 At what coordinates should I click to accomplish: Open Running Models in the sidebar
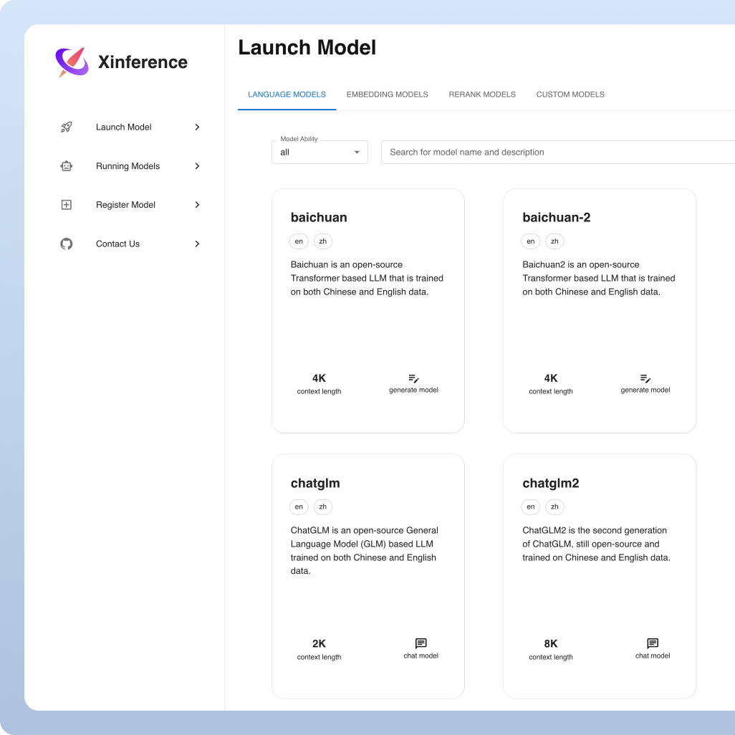[x=130, y=166]
